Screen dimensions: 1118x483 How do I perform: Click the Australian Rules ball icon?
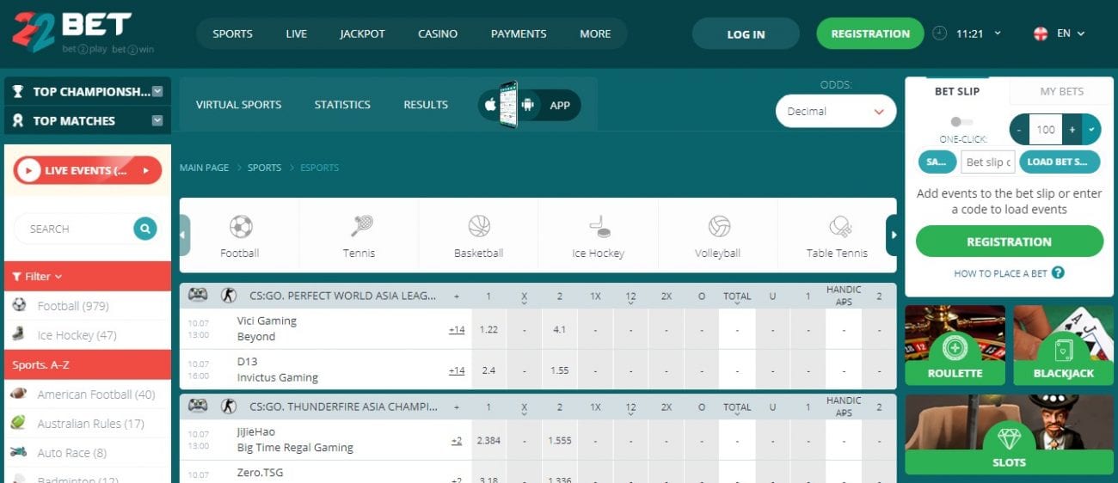pos(19,423)
